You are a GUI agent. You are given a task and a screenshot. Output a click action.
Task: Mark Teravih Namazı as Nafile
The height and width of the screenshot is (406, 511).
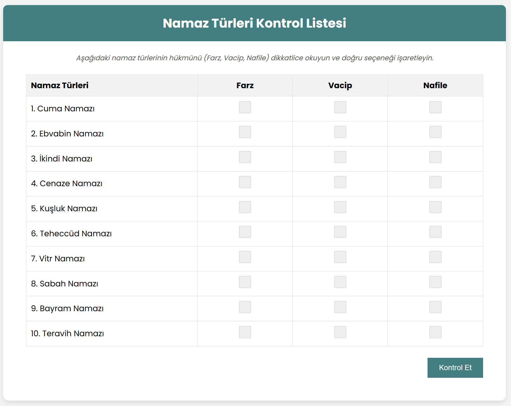[435, 332]
